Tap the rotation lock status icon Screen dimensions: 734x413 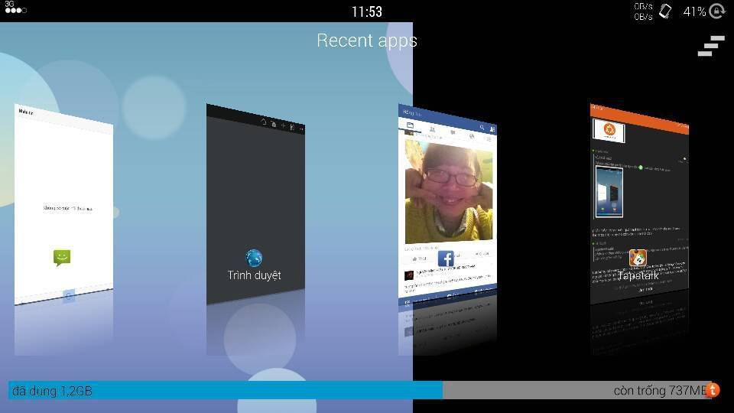716,11
